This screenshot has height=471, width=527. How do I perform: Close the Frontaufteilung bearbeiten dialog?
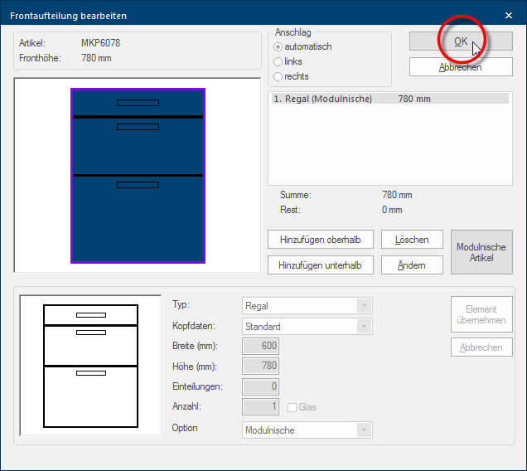pos(509,15)
